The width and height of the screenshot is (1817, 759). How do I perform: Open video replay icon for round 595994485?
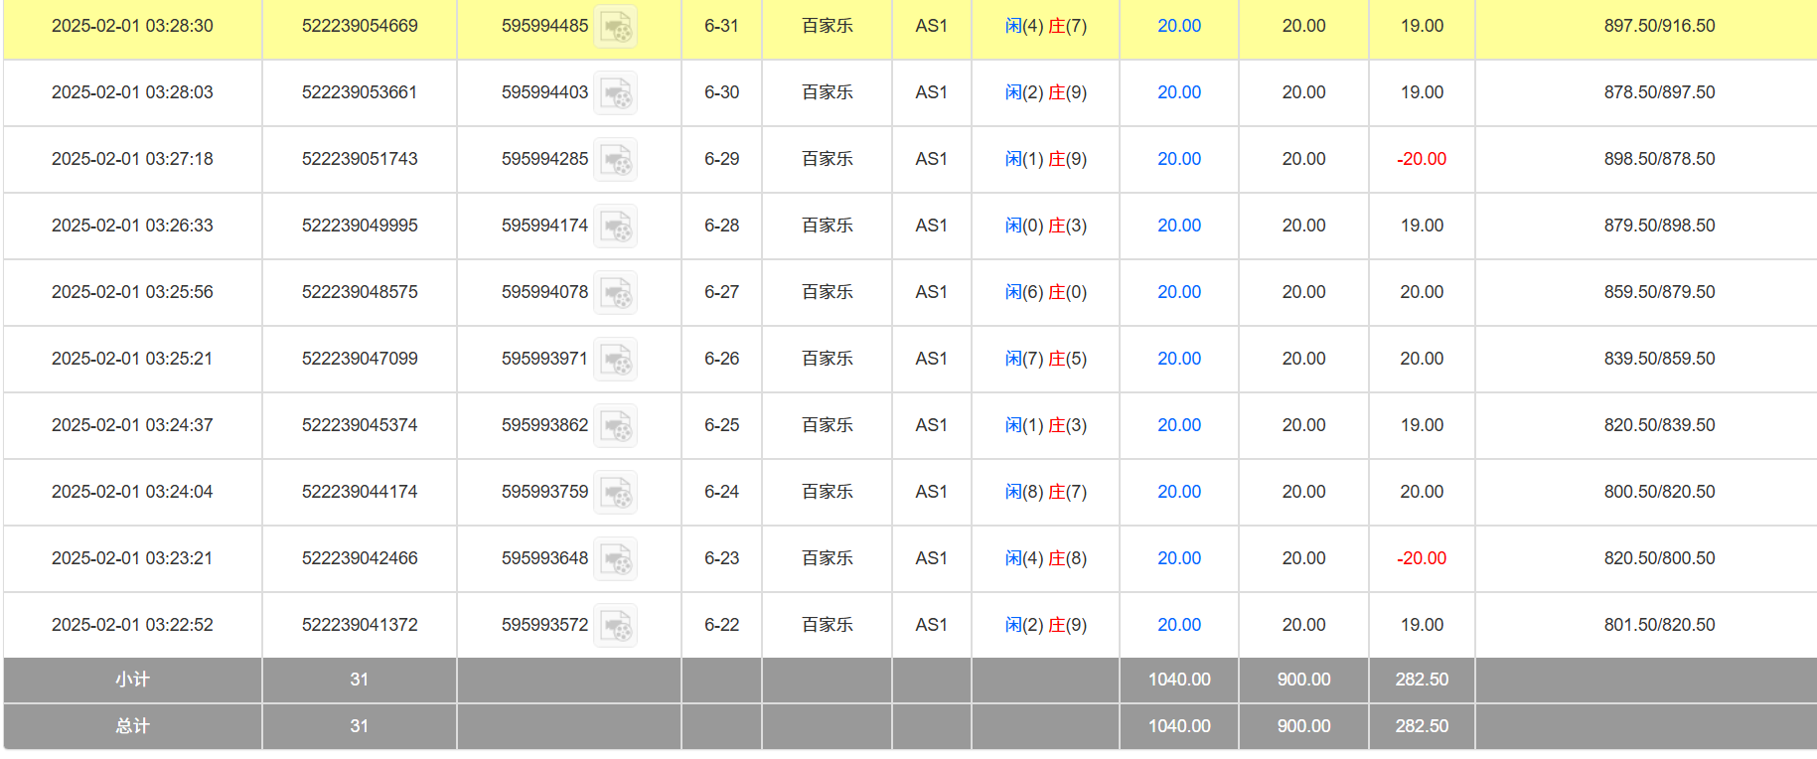[616, 27]
